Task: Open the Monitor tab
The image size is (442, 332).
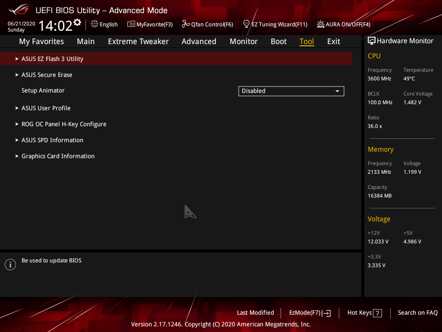Action: click(x=243, y=41)
